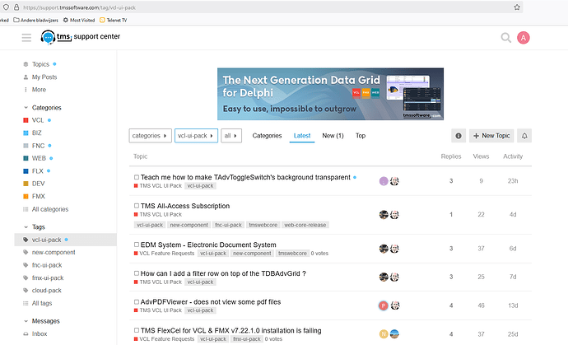Open EDM System - Electronic Document System topic
Viewport: 568px width, 345px height.
208,245
